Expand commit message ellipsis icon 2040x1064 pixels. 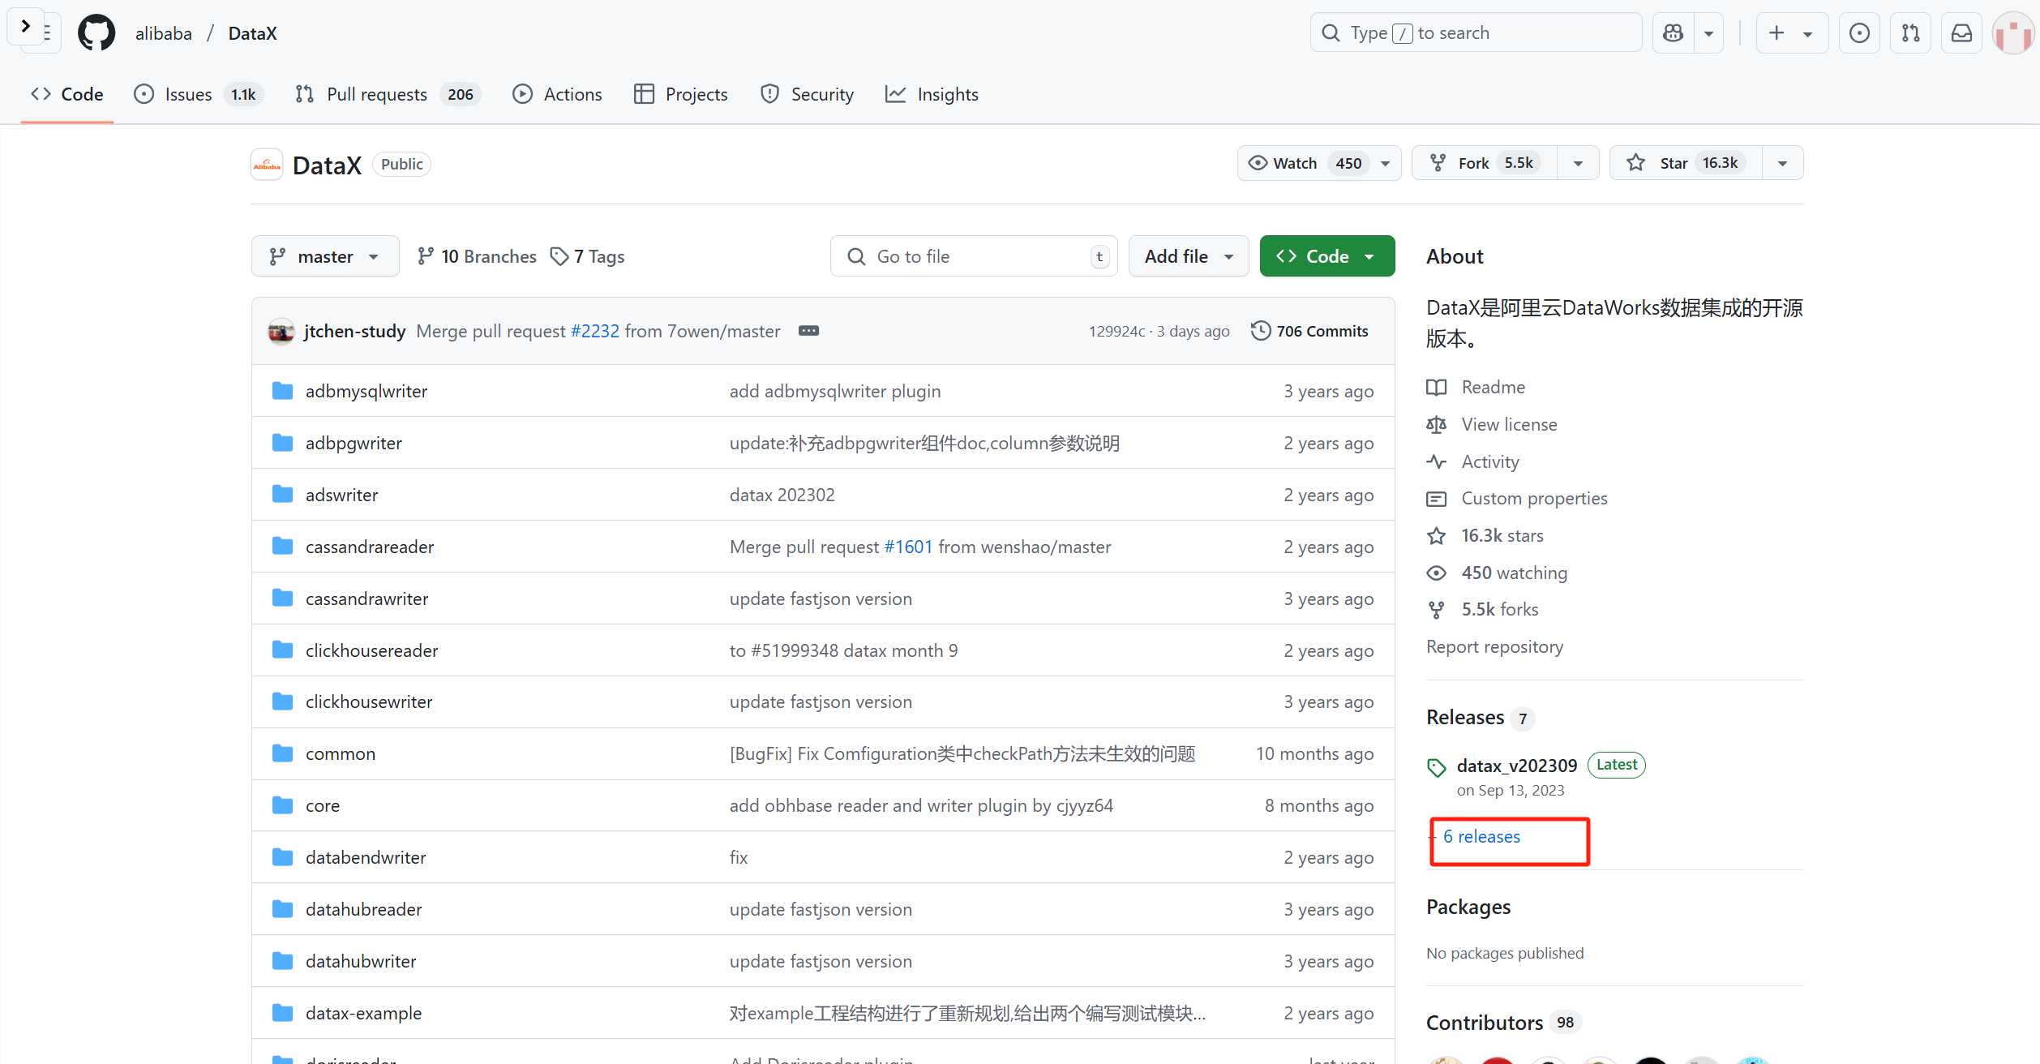(x=808, y=331)
